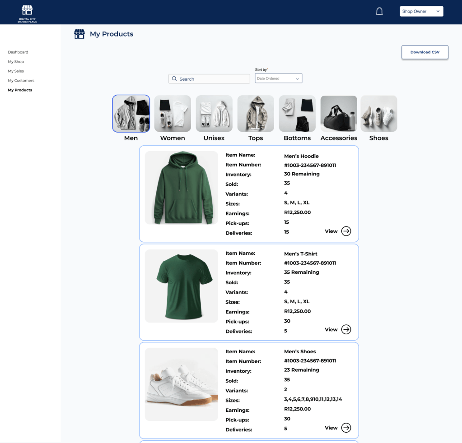The width and height of the screenshot is (462, 443).
Task: Go to My Sales in sidebar
Action: [16, 71]
